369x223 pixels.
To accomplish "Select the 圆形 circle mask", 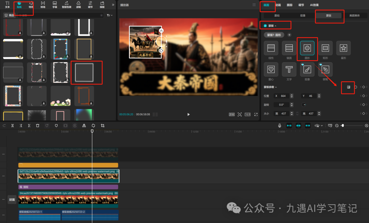I will coord(307,48).
